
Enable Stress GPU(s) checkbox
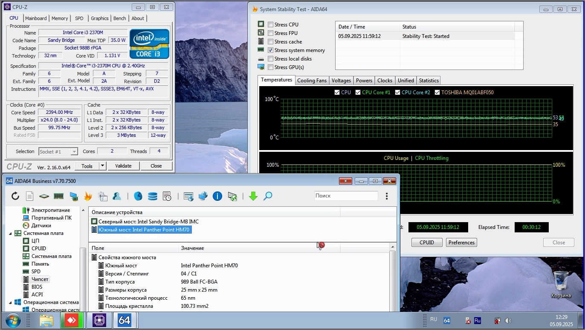coord(270,67)
